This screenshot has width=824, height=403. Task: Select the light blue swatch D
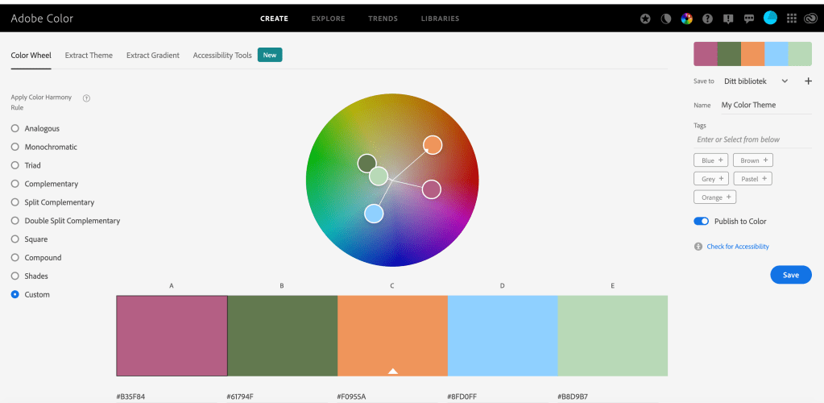click(502, 335)
